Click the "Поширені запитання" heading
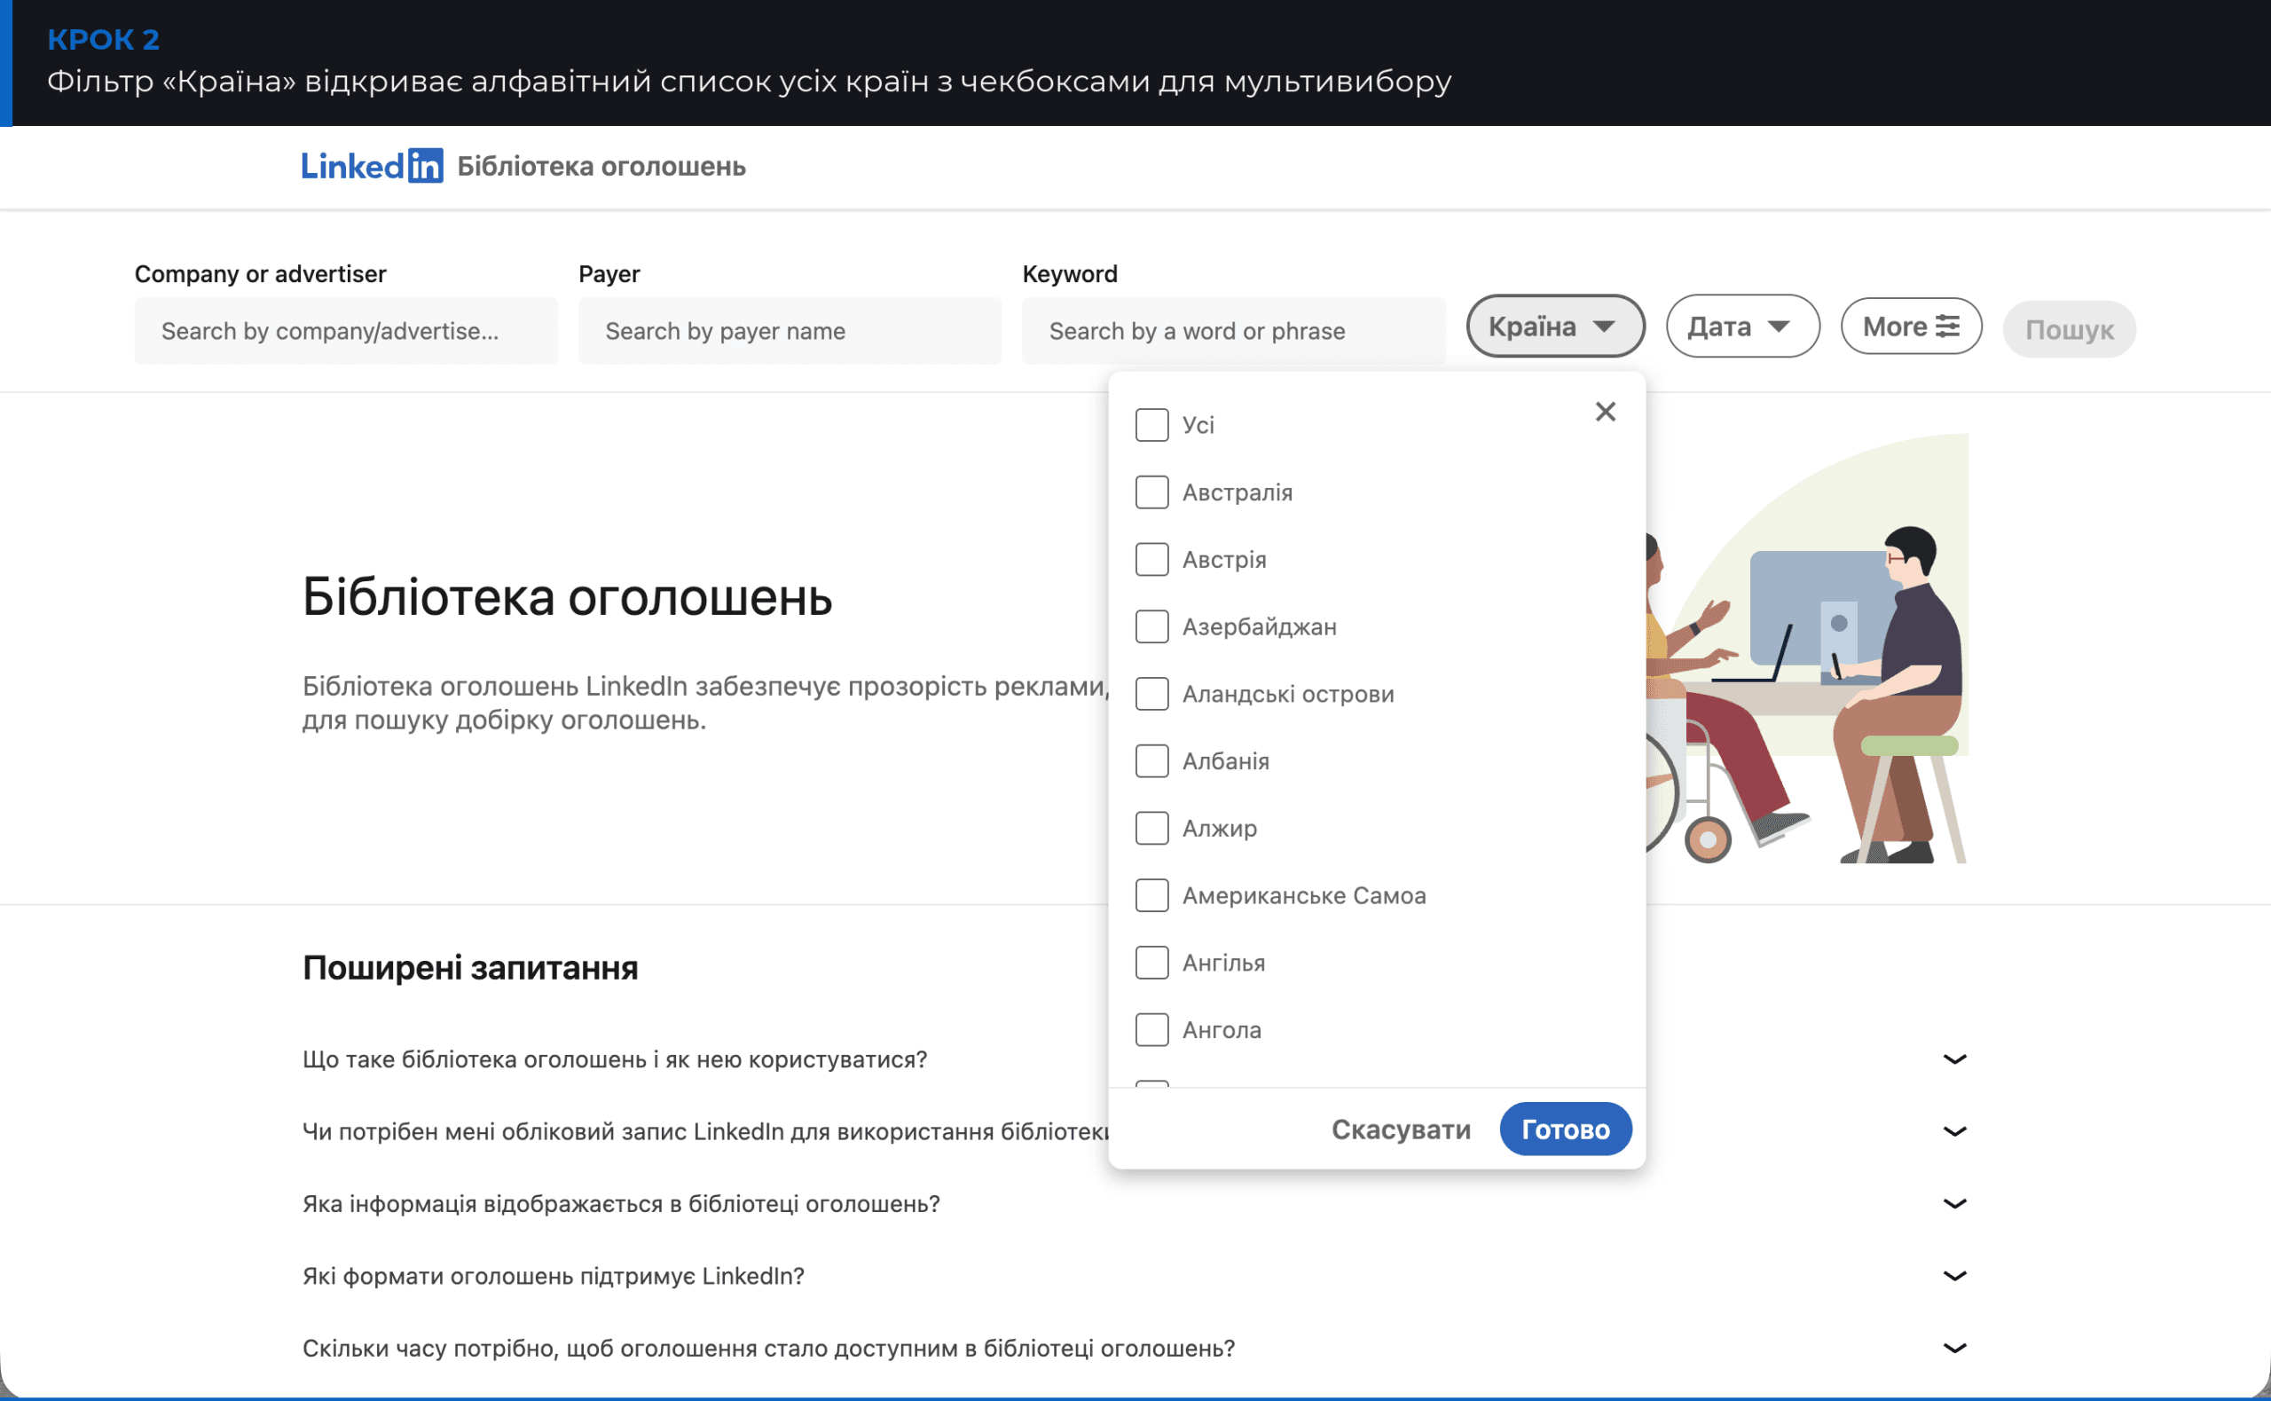This screenshot has height=1401, width=2271. click(x=470, y=967)
